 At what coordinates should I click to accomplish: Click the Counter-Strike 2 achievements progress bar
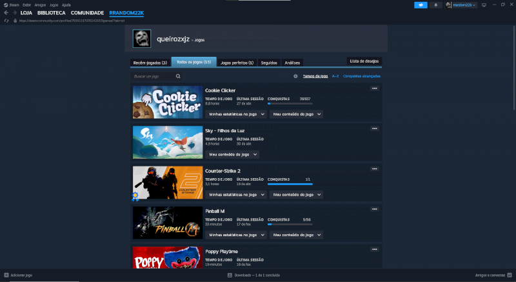(290, 185)
